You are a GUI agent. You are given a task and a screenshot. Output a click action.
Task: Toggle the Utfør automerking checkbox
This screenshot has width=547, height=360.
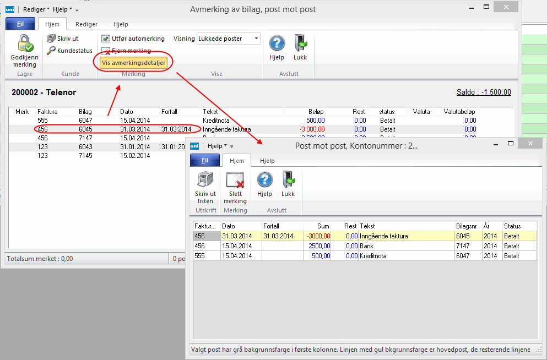(x=106, y=39)
